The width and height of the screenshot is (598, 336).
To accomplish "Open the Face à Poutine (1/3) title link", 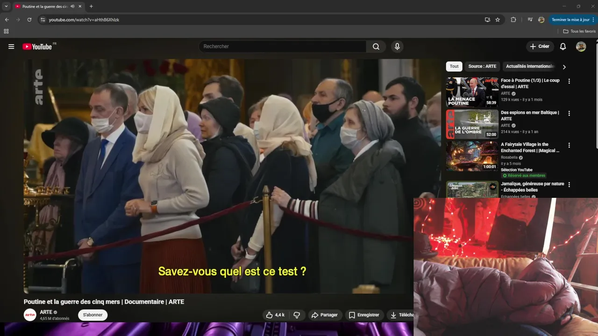I will tap(530, 84).
